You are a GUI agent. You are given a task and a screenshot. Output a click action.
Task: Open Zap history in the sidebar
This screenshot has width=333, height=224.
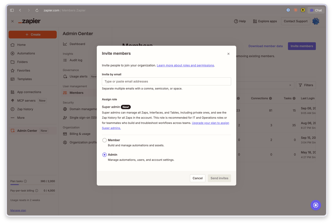25,109
